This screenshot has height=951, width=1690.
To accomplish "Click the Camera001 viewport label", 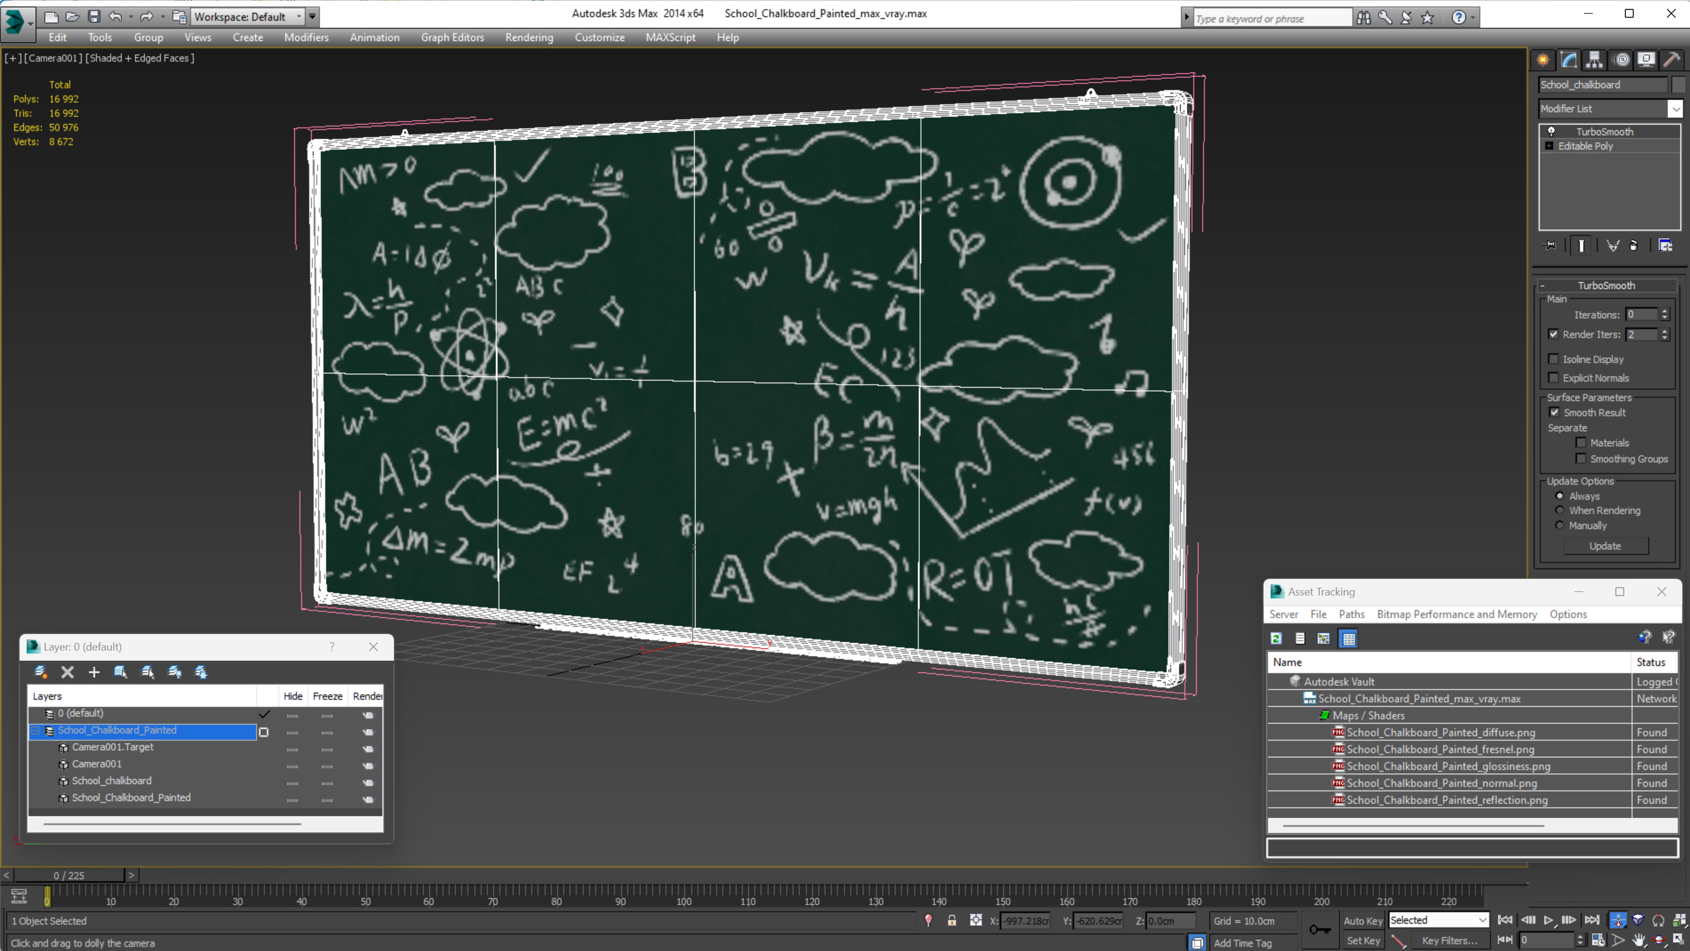I will 53,57.
